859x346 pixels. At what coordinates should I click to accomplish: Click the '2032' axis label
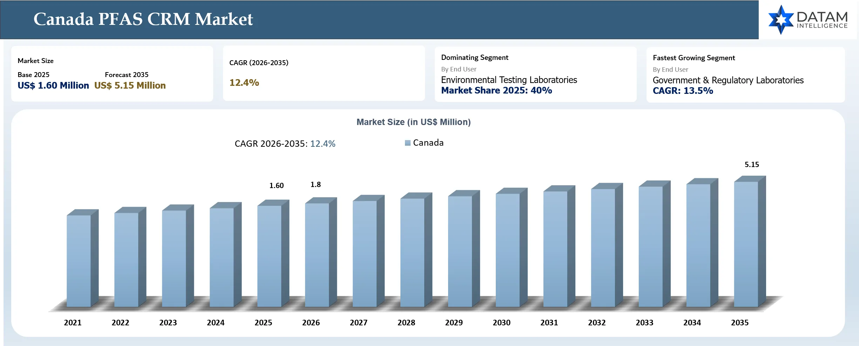(x=597, y=323)
